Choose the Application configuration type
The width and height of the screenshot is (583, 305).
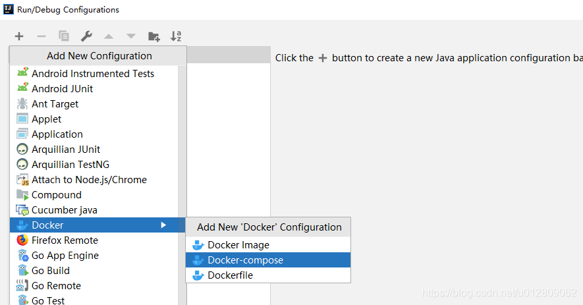coord(57,134)
